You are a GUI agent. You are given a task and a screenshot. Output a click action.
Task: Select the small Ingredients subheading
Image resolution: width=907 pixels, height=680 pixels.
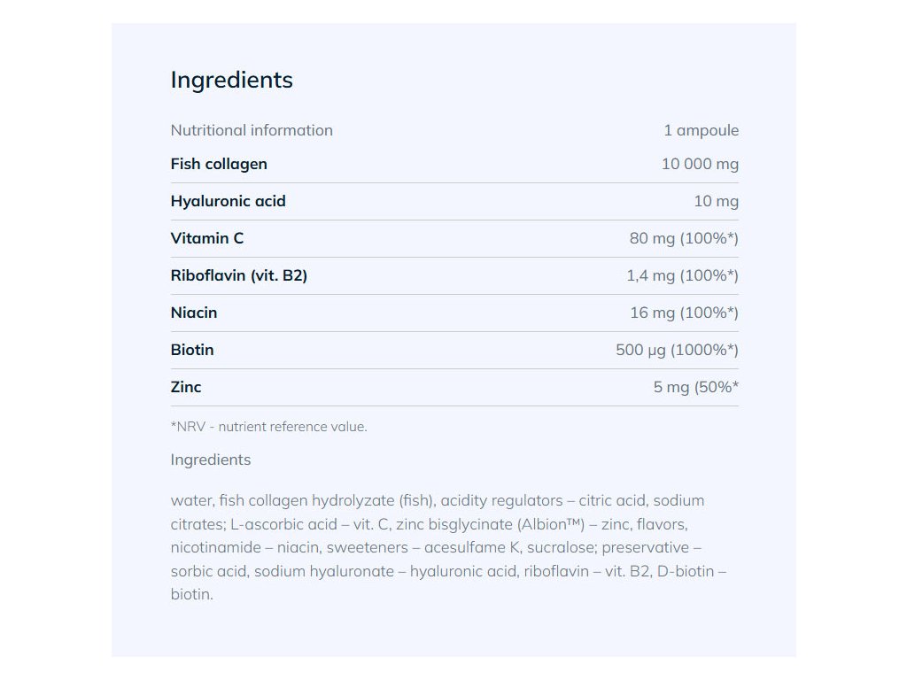(x=211, y=460)
